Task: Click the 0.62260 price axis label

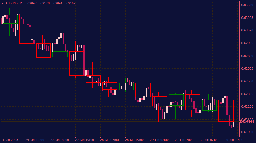Action: 247,106
